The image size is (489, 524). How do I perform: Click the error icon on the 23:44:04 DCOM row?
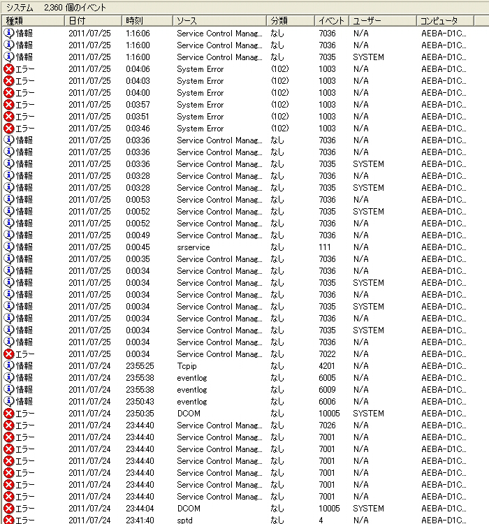pos(9,509)
